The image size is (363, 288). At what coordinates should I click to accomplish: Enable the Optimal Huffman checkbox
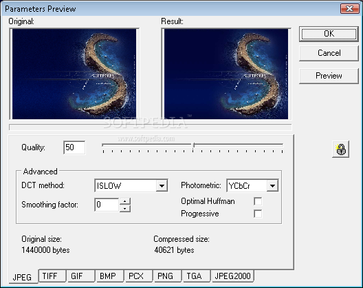258,201
